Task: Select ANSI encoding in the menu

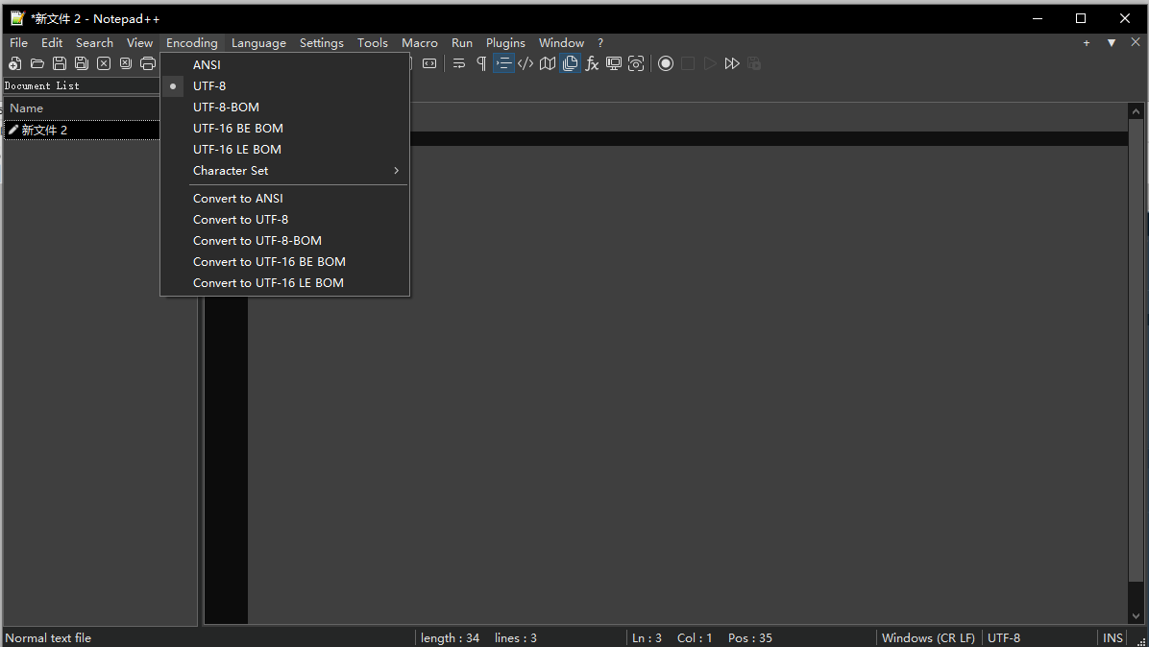Action: tap(284, 64)
